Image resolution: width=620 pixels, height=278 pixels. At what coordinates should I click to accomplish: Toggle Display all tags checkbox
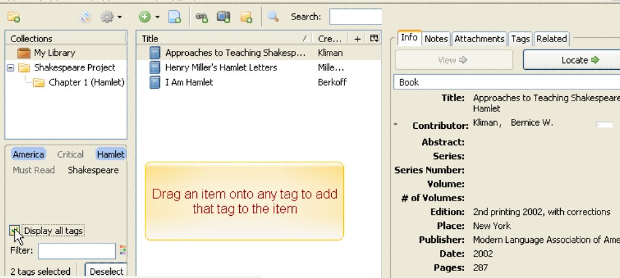coord(14,231)
